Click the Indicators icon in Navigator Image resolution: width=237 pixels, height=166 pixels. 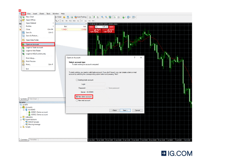click(24, 117)
